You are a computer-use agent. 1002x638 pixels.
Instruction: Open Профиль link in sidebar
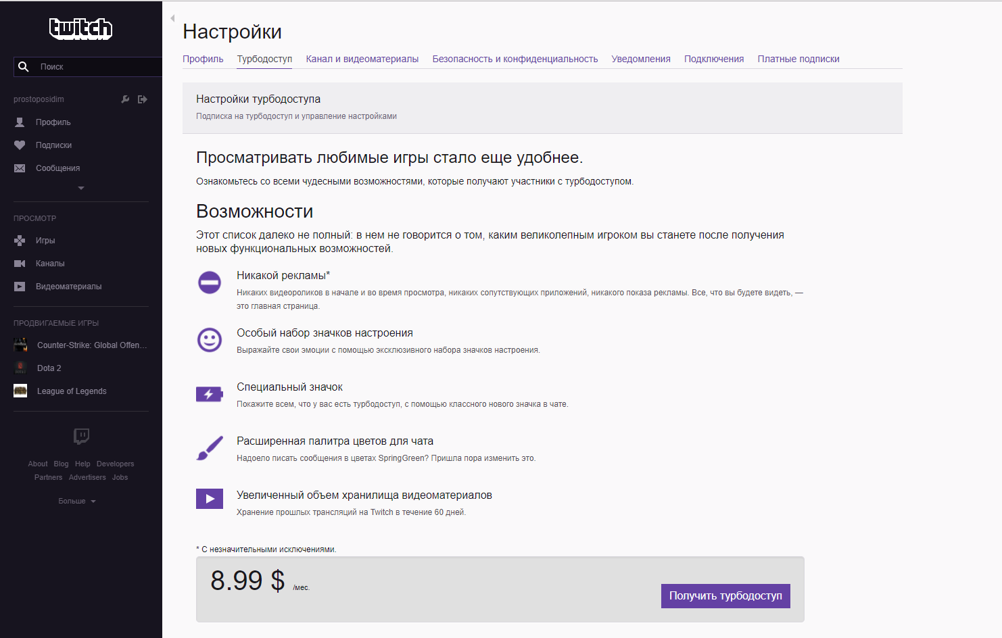coord(53,122)
